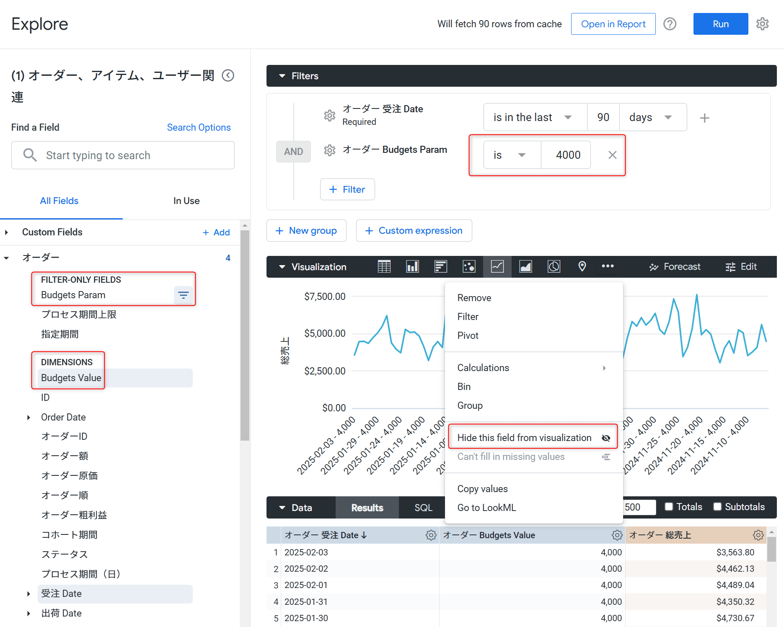Collapse the Data section
784x627 pixels.
pos(282,508)
